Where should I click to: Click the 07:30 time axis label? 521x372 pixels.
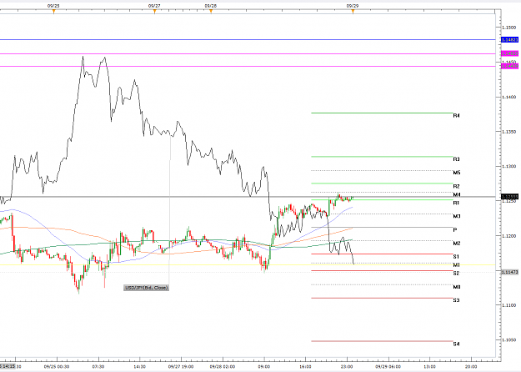point(98,367)
